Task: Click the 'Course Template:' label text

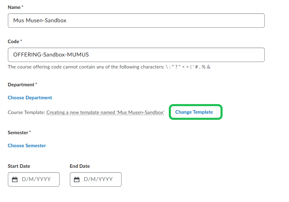Action: [26, 112]
